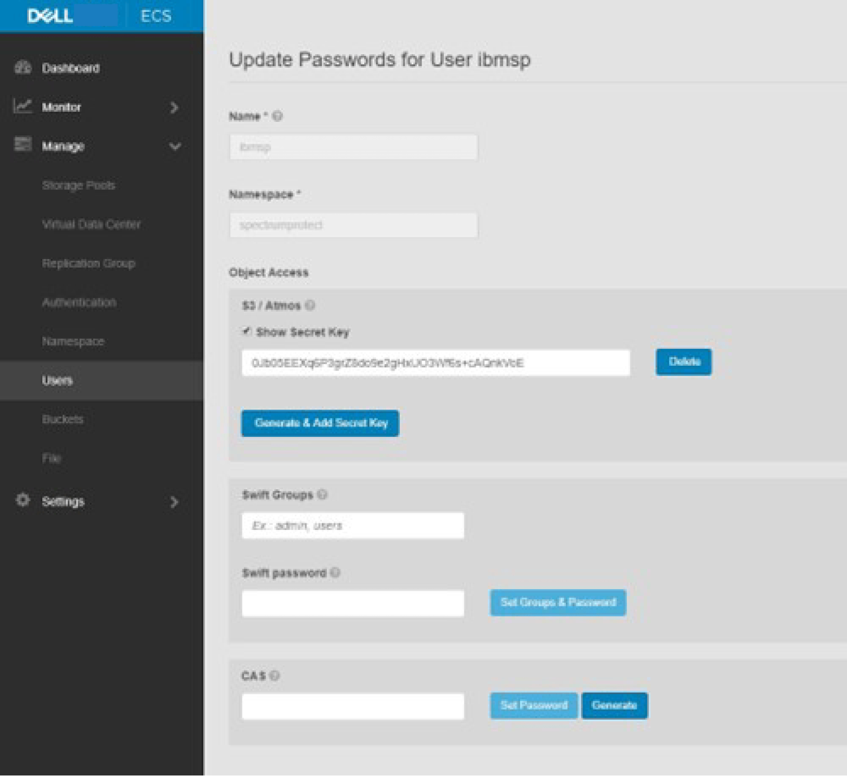Viewport: 847px width, 776px height.
Task: Open the Swift Groups info icon
Action: pyautogui.click(x=322, y=494)
